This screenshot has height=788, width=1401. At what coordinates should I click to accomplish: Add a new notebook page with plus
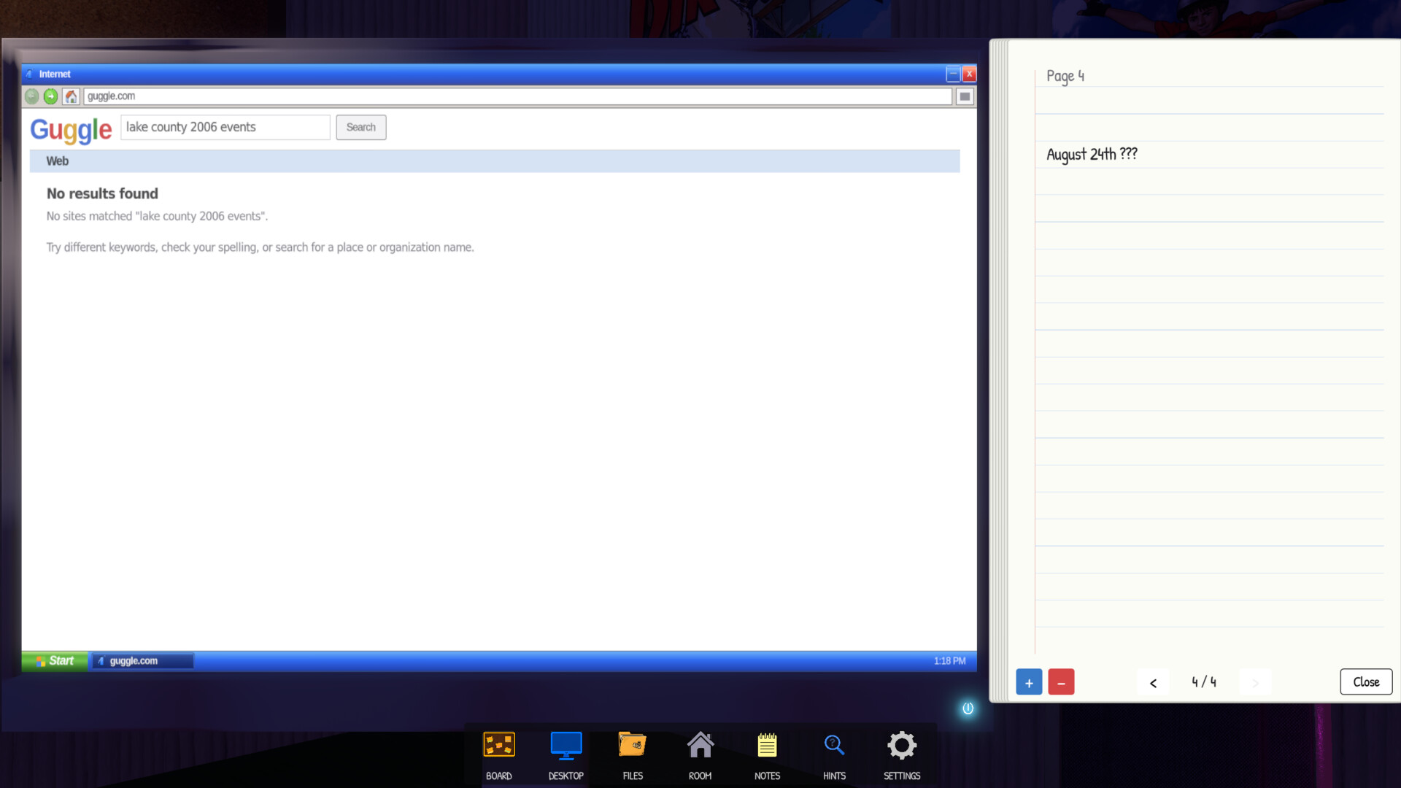point(1029,682)
